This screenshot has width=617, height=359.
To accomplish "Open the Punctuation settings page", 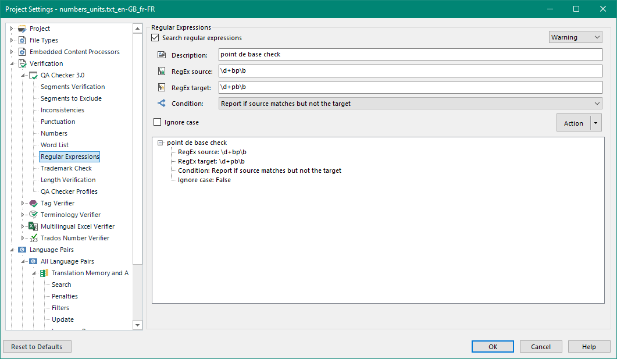I will [x=58, y=122].
